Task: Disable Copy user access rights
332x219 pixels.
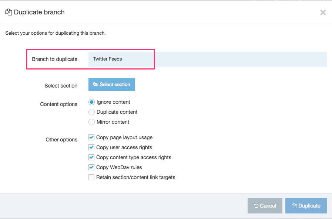Action: pos(91,147)
